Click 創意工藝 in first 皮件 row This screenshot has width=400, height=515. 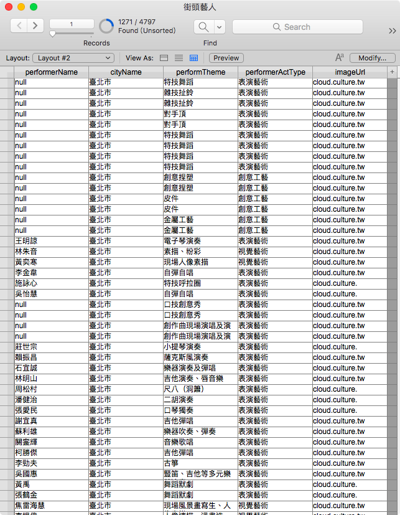coord(275,199)
